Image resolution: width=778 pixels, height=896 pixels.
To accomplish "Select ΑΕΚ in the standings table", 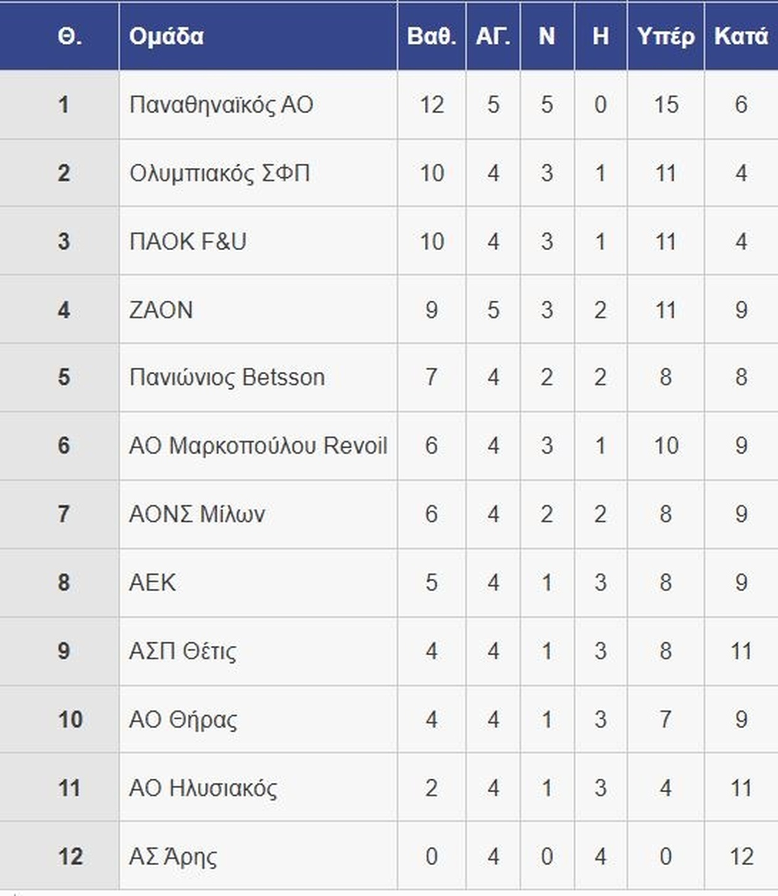I will 153,583.
